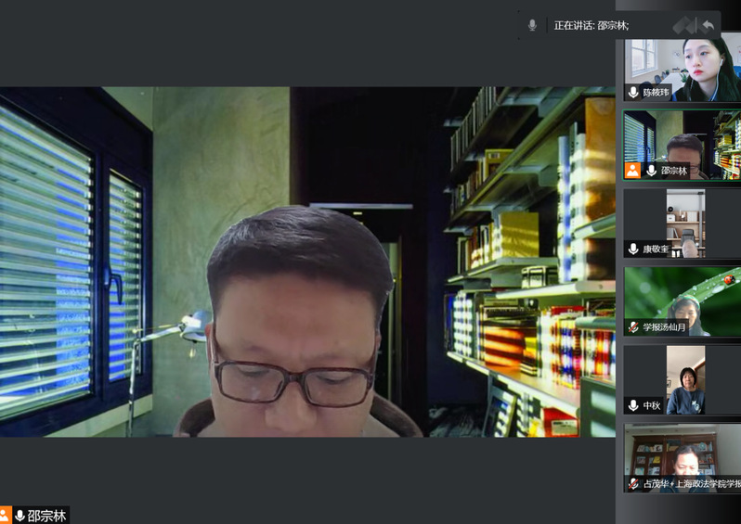Select 中秋's video thumbnail
Screen dimensions: 741x524
pos(682,376)
